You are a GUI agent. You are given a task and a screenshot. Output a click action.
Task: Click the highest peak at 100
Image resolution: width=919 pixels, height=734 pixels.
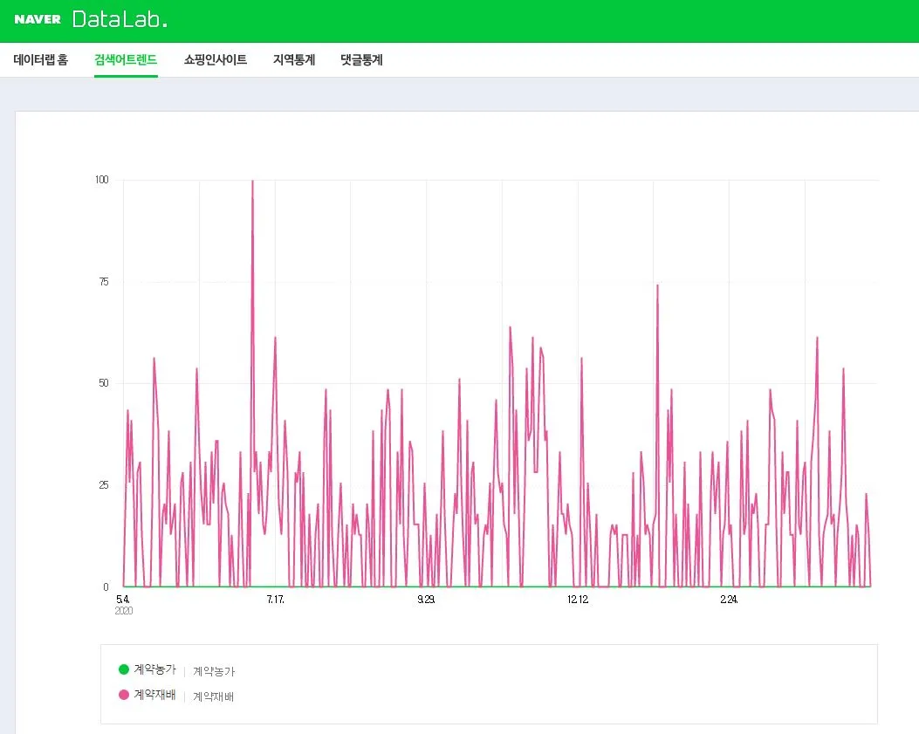pyautogui.click(x=252, y=182)
